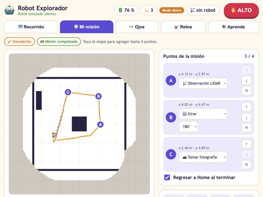
Task: Click the battery 76 % indicator
Action: point(126,10)
